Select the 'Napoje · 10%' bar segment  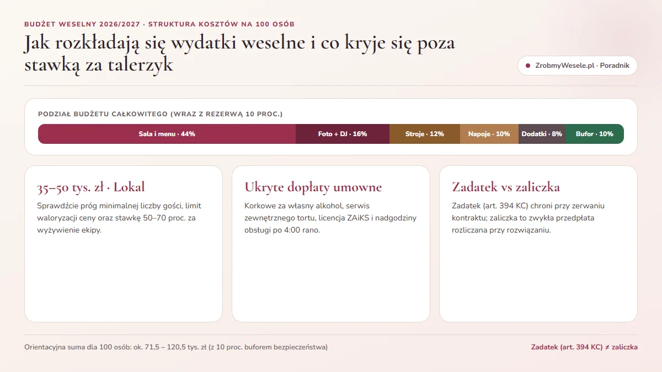[489, 134]
